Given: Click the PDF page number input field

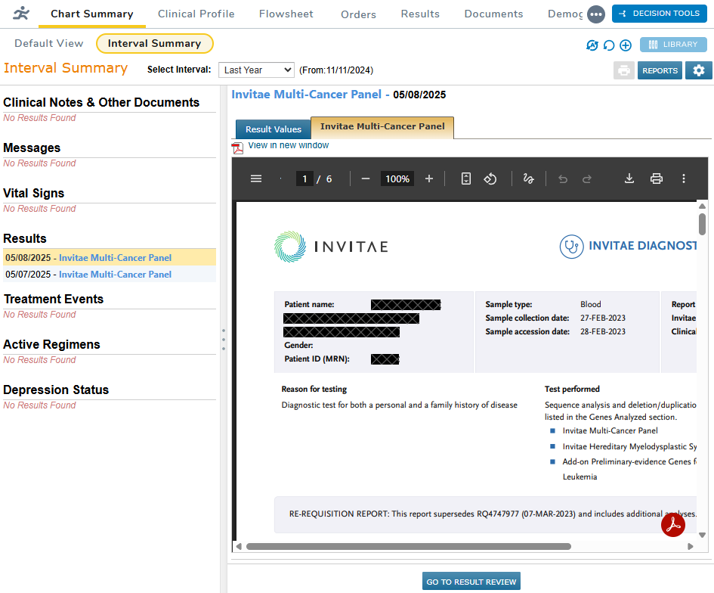Looking at the screenshot, I should [x=304, y=179].
